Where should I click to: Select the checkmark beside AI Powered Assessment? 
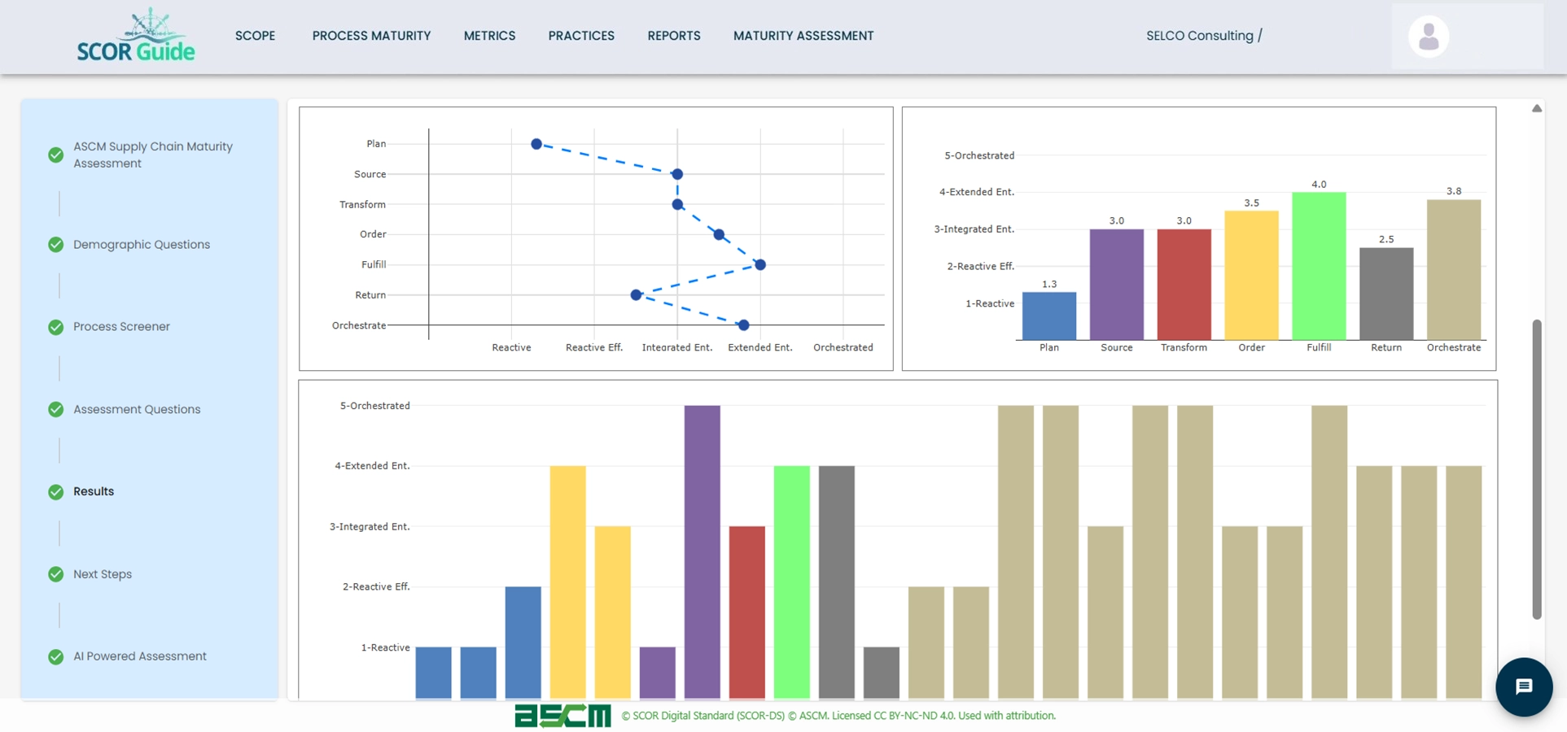pos(55,656)
